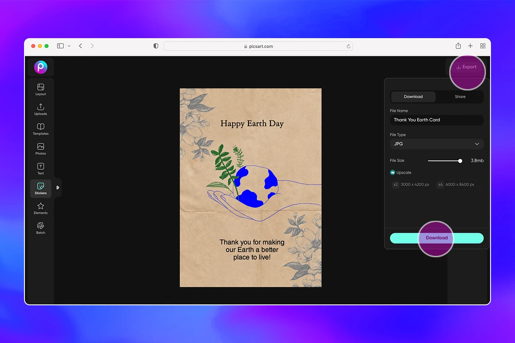Image resolution: width=515 pixels, height=343 pixels.
Task: Select the Uploads tool in the sidebar
Action: (x=40, y=108)
